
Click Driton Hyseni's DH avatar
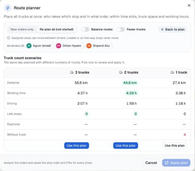tap(58, 46)
